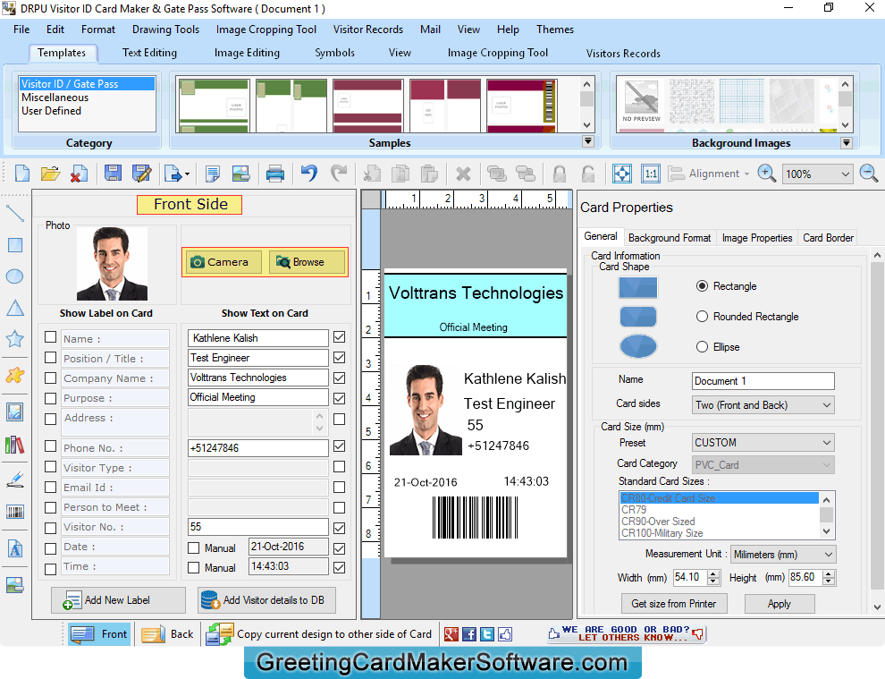Viewport: 885px width, 679px height.
Task: Click the Undo arrow icon
Action: [x=309, y=173]
